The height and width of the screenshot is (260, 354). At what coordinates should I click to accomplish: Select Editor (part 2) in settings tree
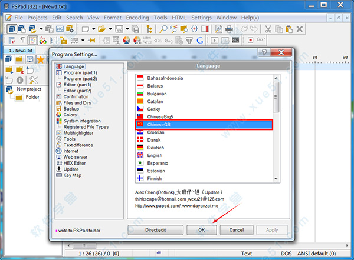pos(77,91)
